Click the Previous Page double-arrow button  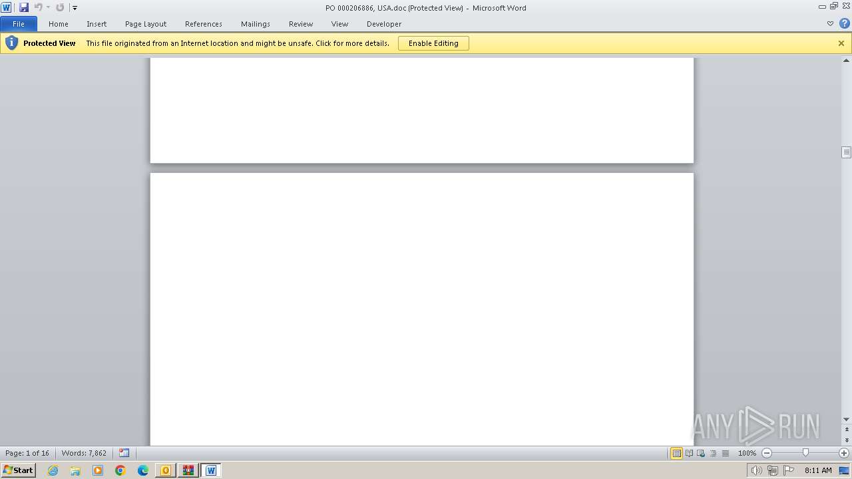(846, 430)
